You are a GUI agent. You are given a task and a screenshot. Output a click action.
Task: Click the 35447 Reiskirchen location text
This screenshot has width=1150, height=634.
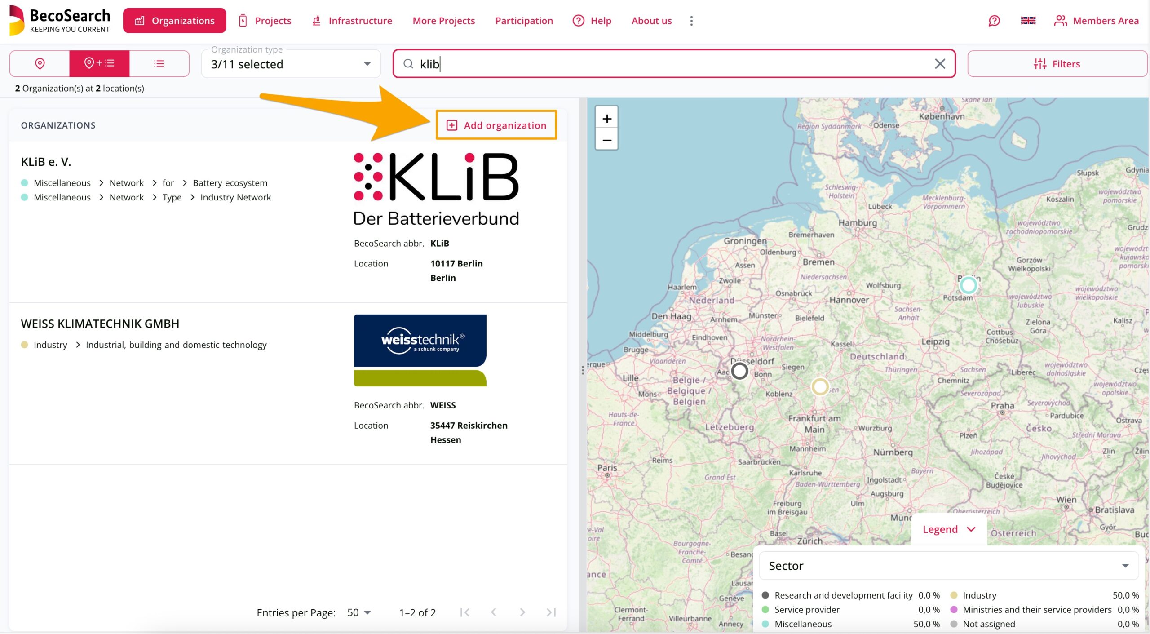click(x=469, y=425)
